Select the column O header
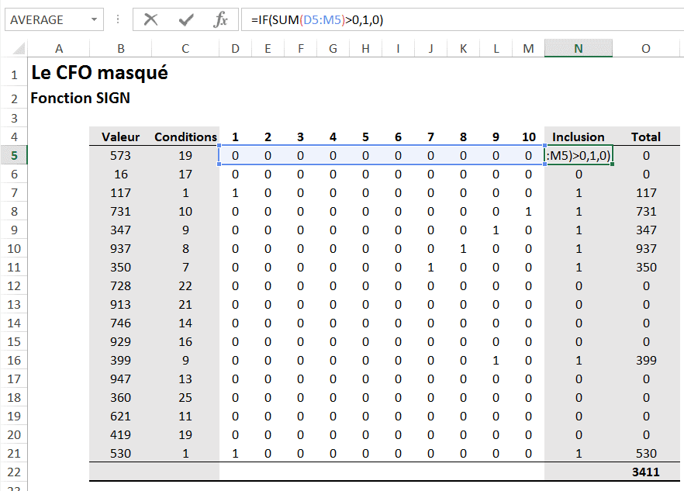This screenshot has height=491, width=684. [x=645, y=49]
